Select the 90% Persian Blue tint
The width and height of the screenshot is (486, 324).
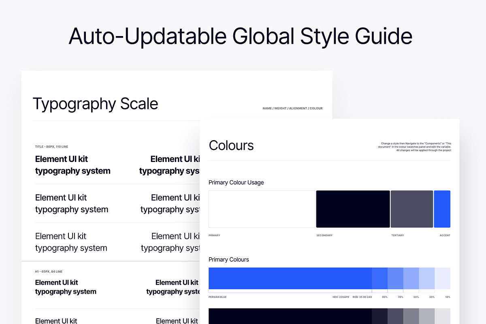(379, 278)
